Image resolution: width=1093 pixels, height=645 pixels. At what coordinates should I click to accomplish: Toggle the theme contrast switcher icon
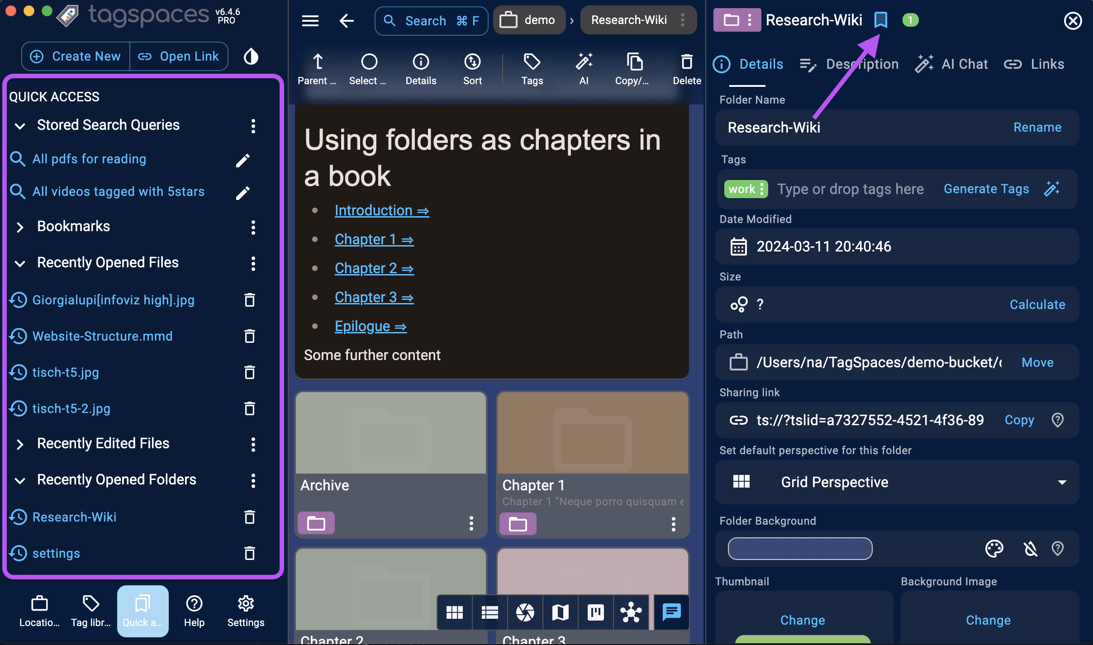[251, 57]
